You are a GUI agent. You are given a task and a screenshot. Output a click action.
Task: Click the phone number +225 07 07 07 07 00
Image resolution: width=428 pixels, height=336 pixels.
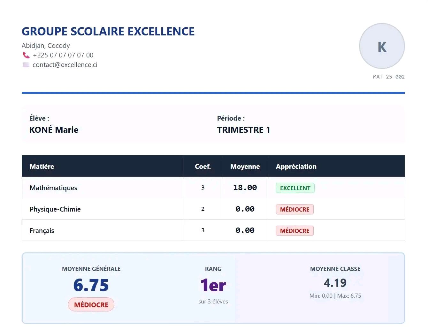[x=63, y=55]
